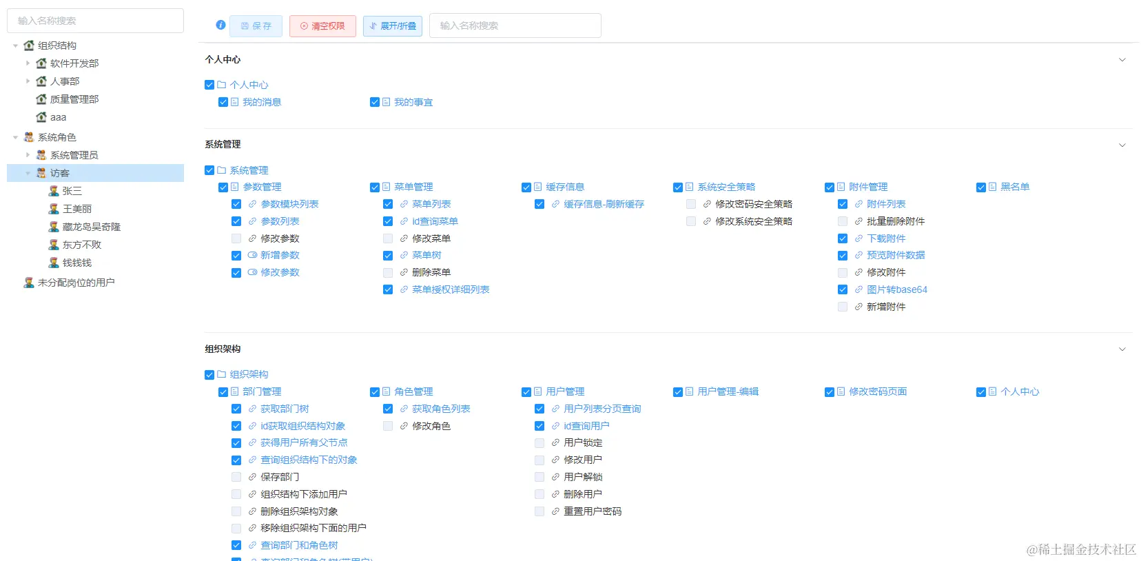Click the page icon beside 我的消息
The image size is (1141, 561).
pos(235,102)
